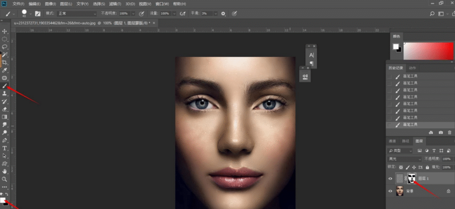455x209 pixels.
Task: Open the 文件(F) menu
Action: pos(18,4)
